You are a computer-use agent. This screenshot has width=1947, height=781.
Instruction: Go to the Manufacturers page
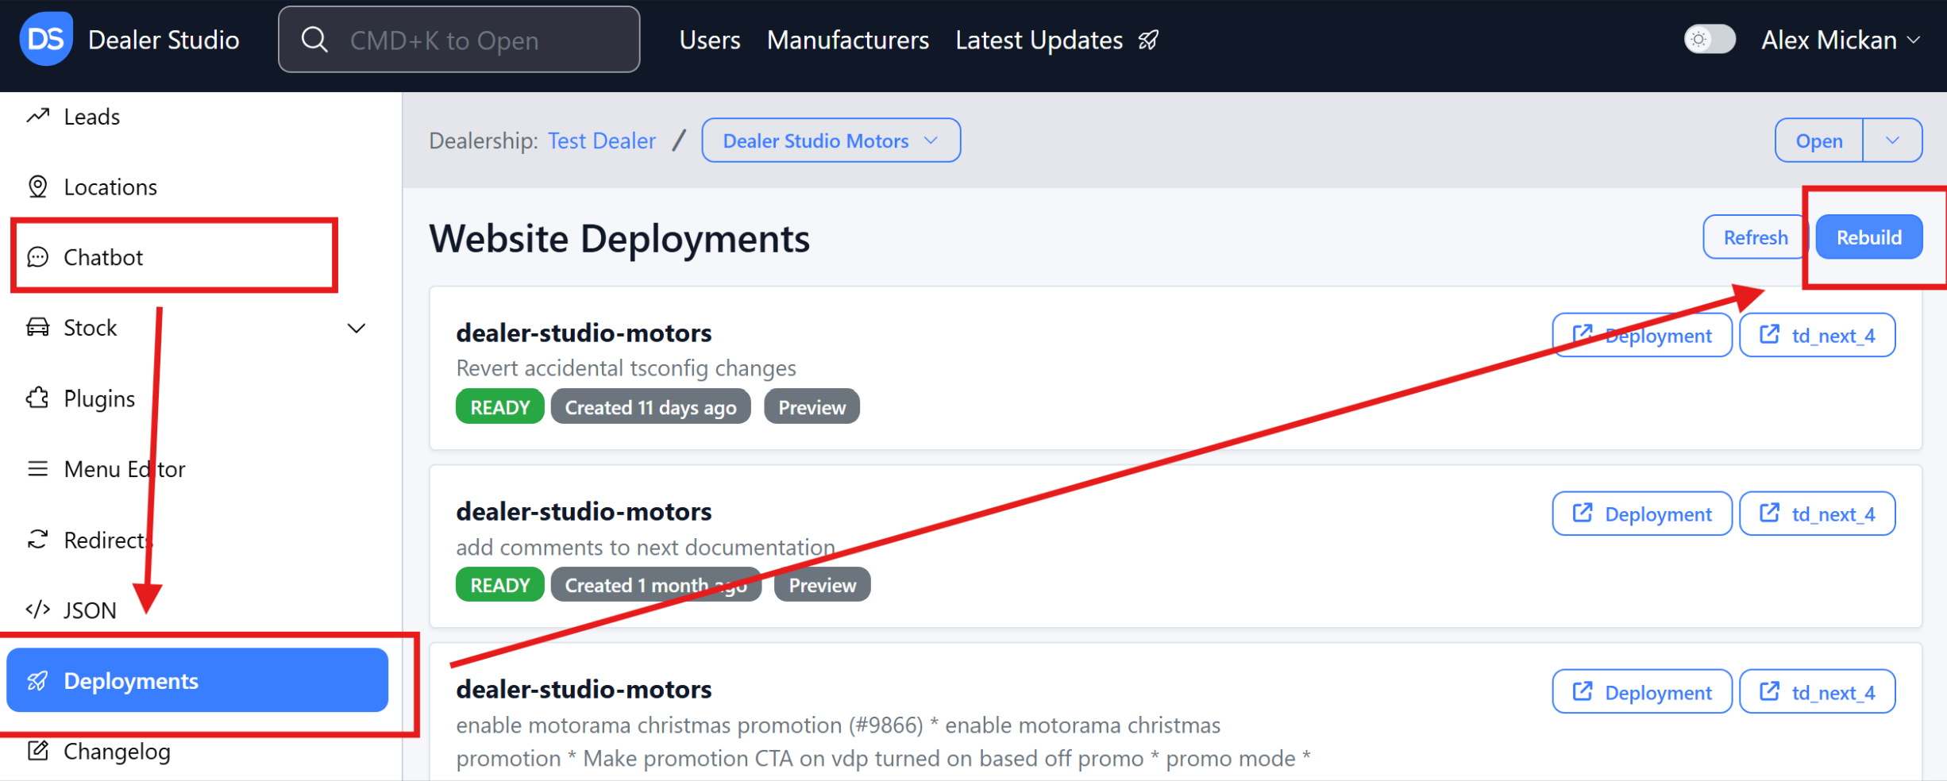(x=847, y=40)
